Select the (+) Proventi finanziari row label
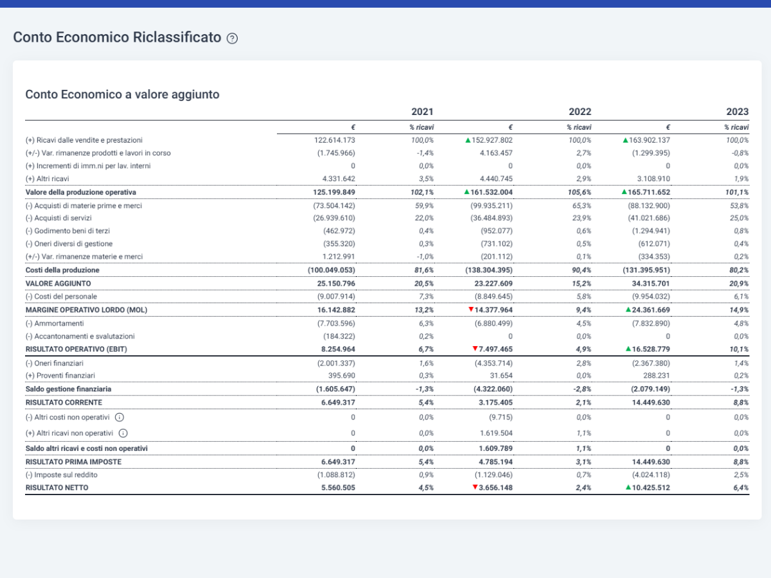The width and height of the screenshot is (771, 578). 60,375
